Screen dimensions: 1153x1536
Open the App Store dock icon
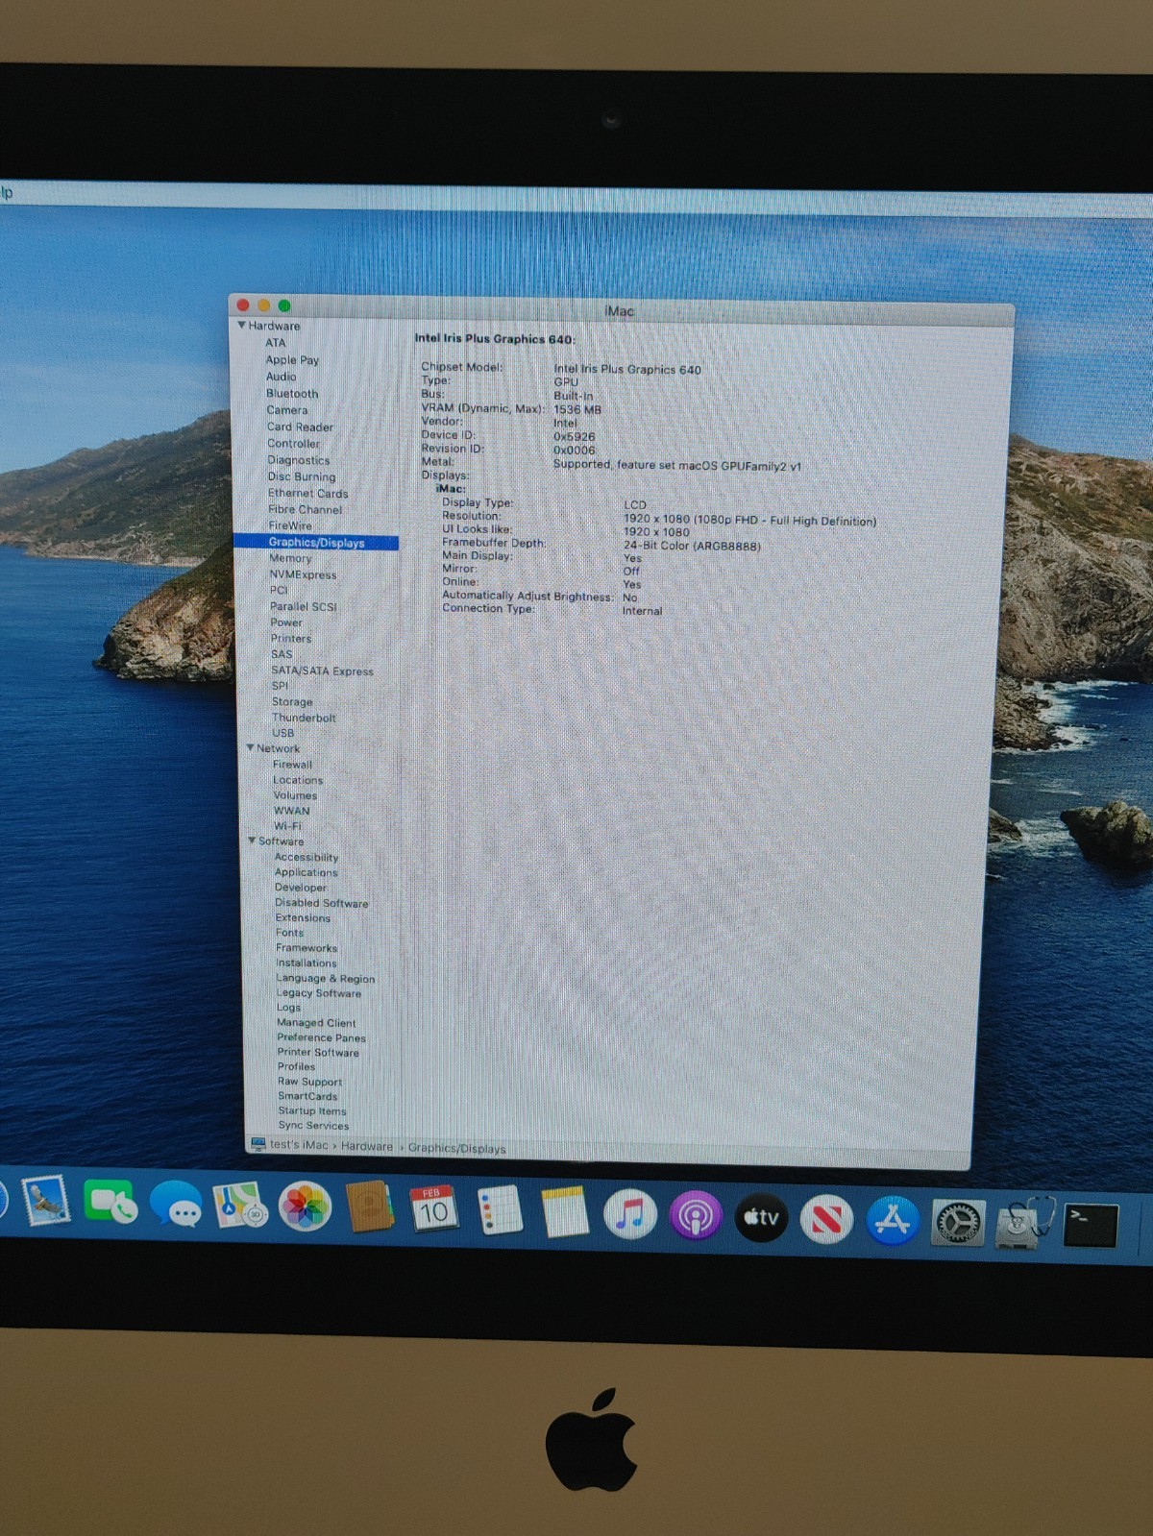point(892,1220)
